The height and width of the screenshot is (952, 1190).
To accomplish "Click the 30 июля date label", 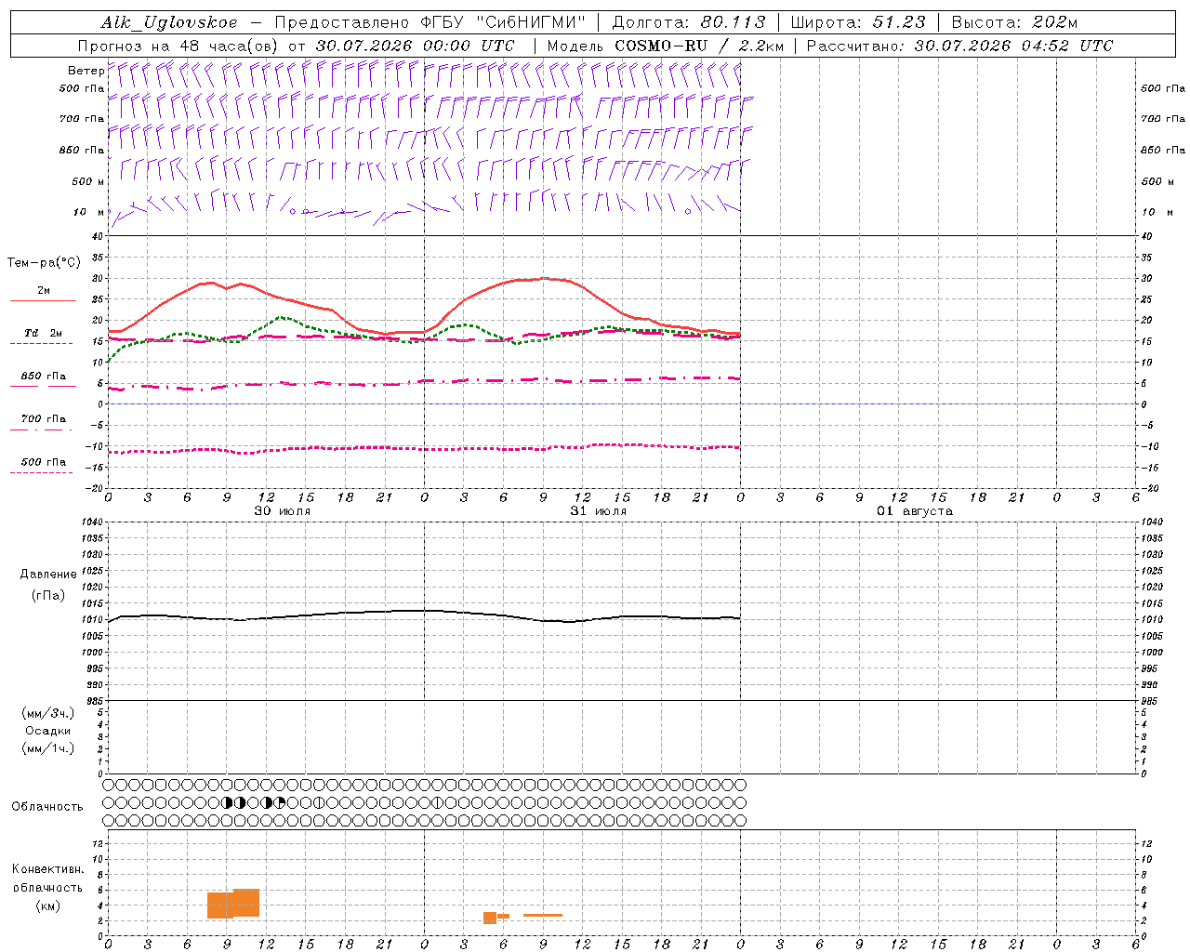I will tap(283, 511).
